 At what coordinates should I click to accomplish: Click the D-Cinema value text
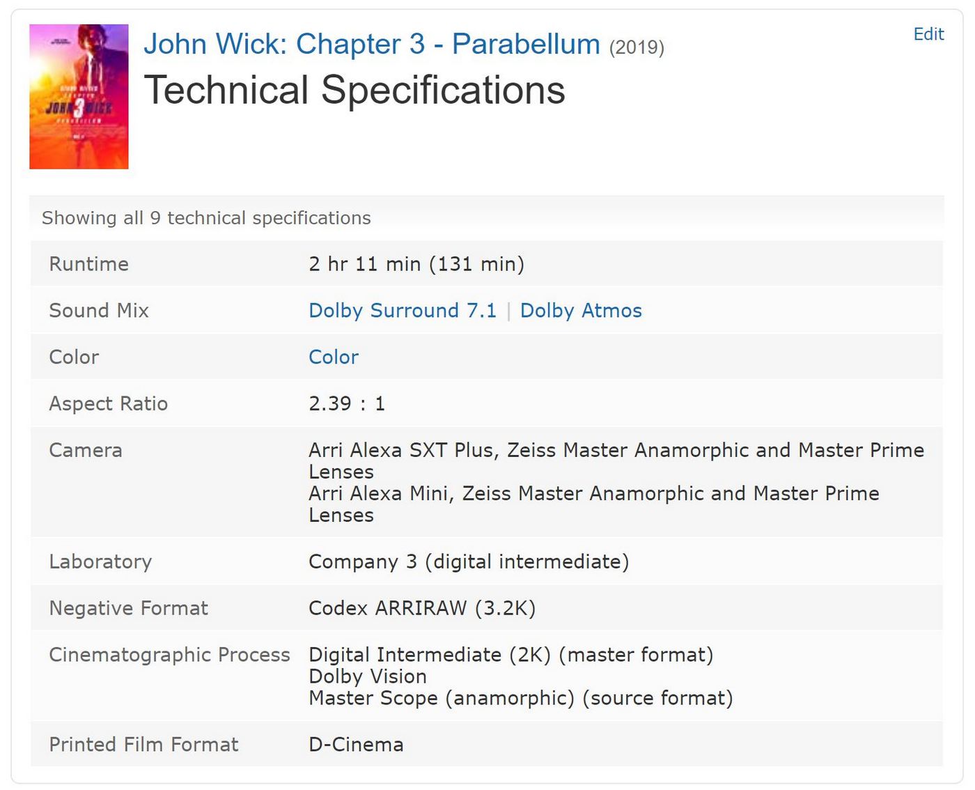click(356, 745)
